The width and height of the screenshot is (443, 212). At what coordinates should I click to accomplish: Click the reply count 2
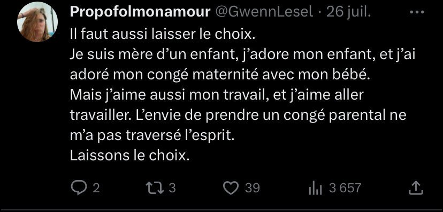point(96,188)
